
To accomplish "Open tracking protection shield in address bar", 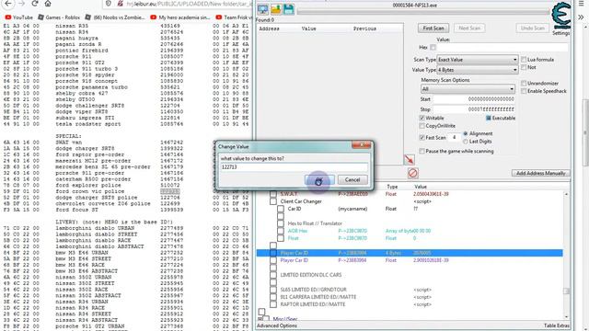I will pos(109,4).
